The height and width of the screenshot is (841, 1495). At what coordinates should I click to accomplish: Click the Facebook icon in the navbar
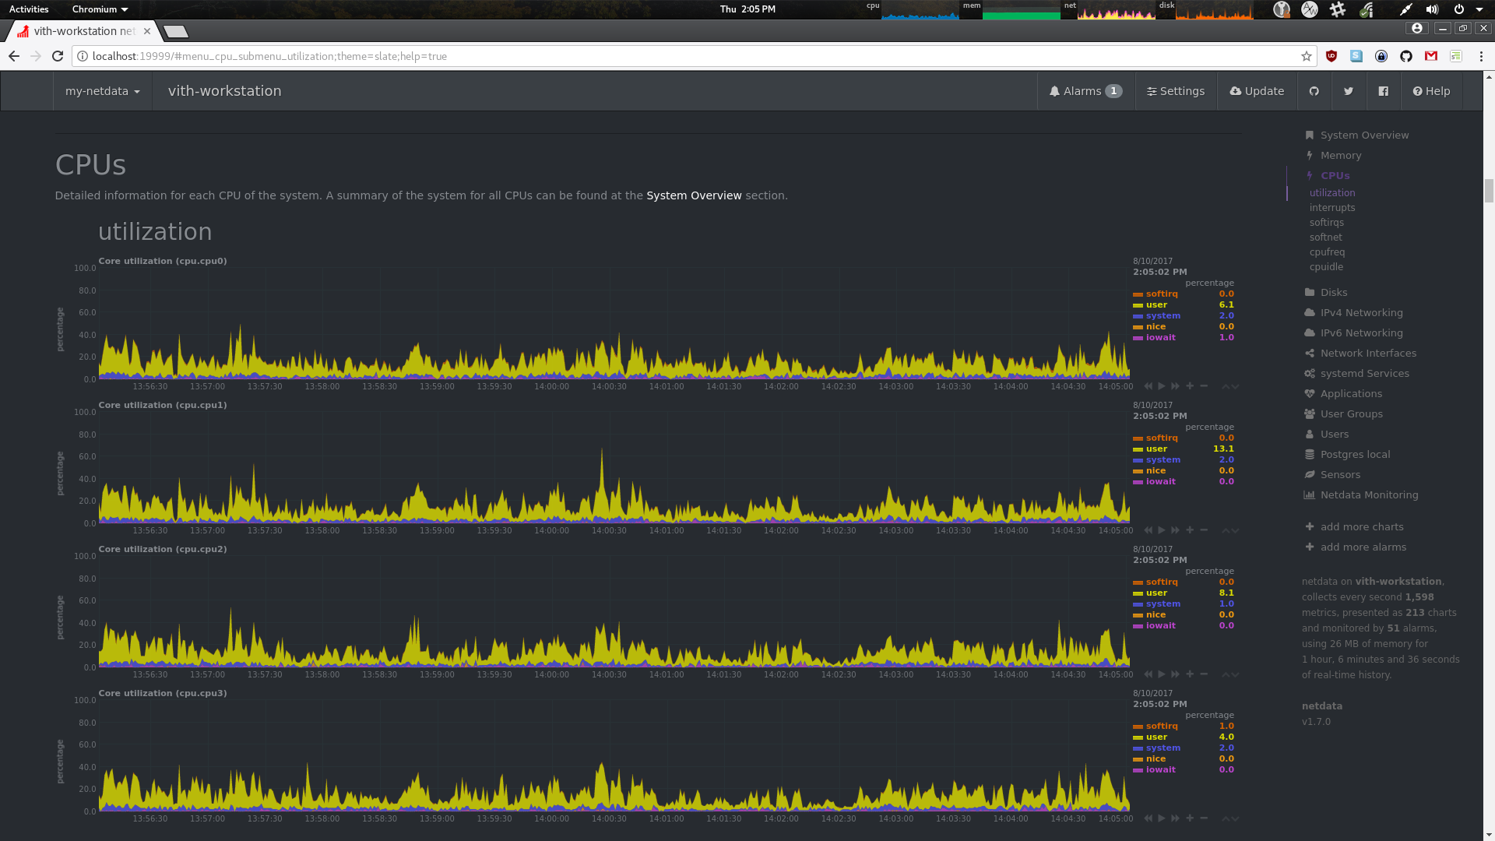1384,91
